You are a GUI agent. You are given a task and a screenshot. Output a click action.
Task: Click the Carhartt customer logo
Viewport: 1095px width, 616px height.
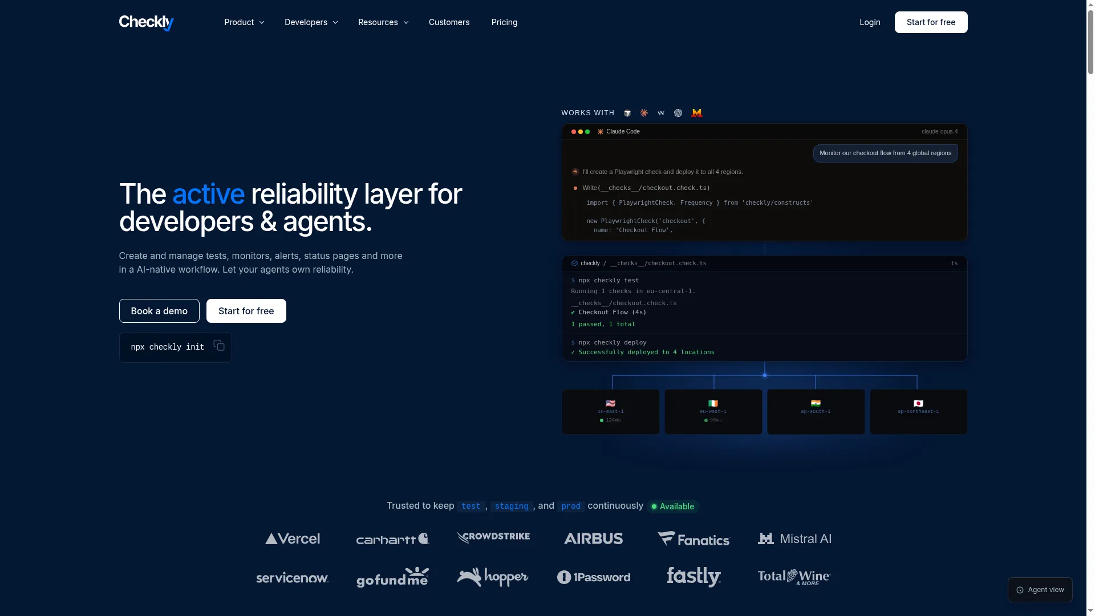pyautogui.click(x=392, y=539)
